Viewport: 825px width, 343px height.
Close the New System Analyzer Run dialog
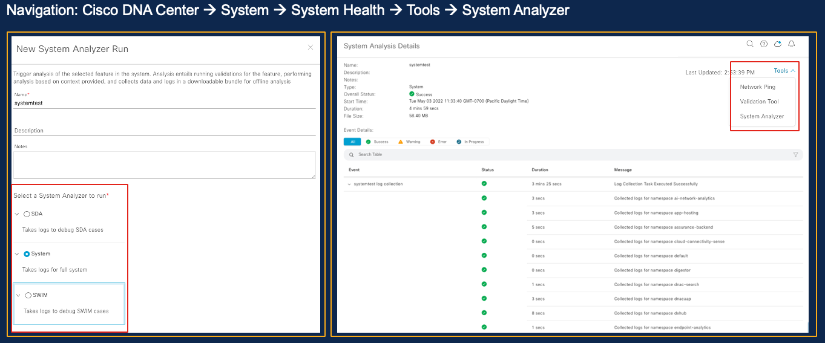tap(311, 47)
